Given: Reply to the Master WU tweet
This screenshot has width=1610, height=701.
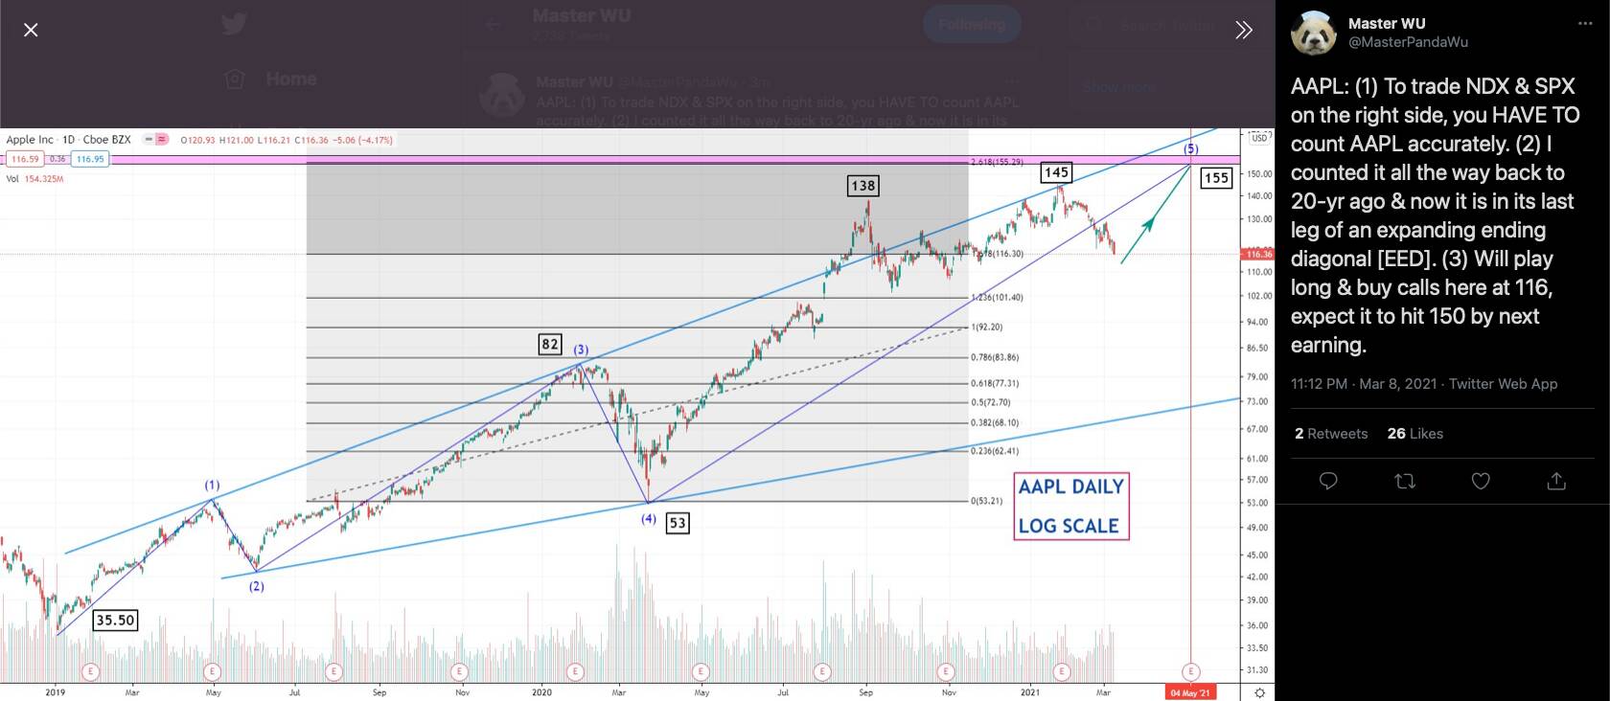Looking at the screenshot, I should (1328, 481).
